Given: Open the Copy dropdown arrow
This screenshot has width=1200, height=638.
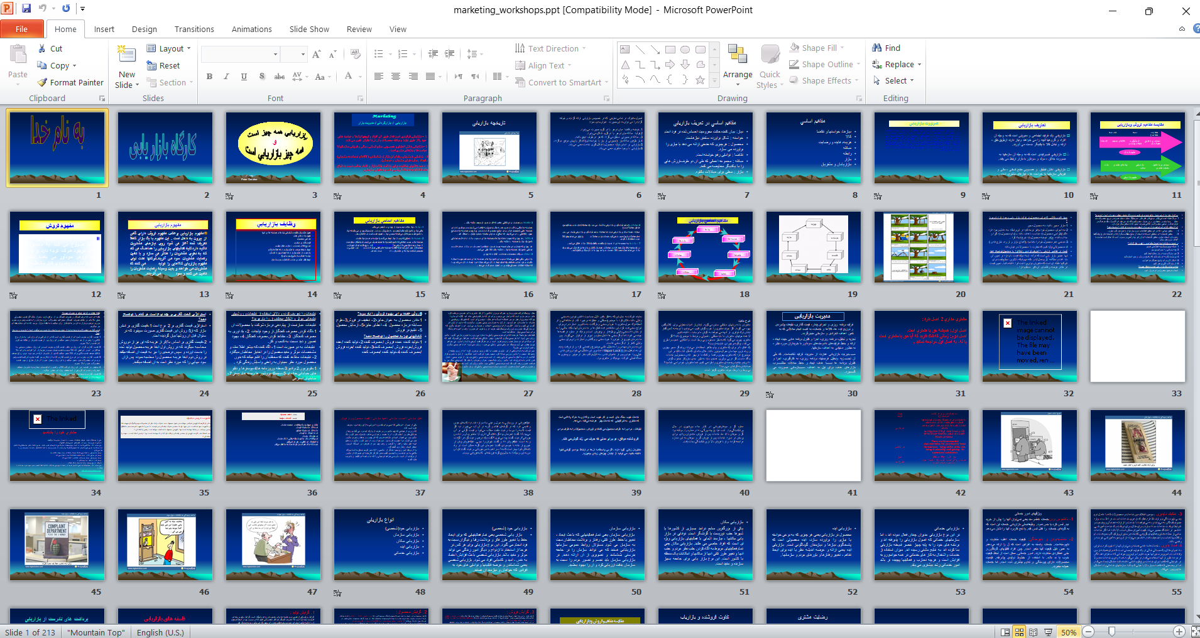Looking at the screenshot, I should (x=74, y=66).
